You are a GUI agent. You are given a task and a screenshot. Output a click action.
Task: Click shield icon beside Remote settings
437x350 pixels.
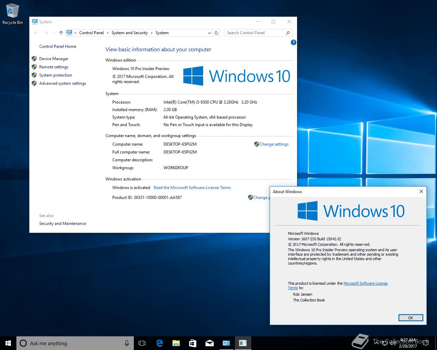(x=34, y=67)
